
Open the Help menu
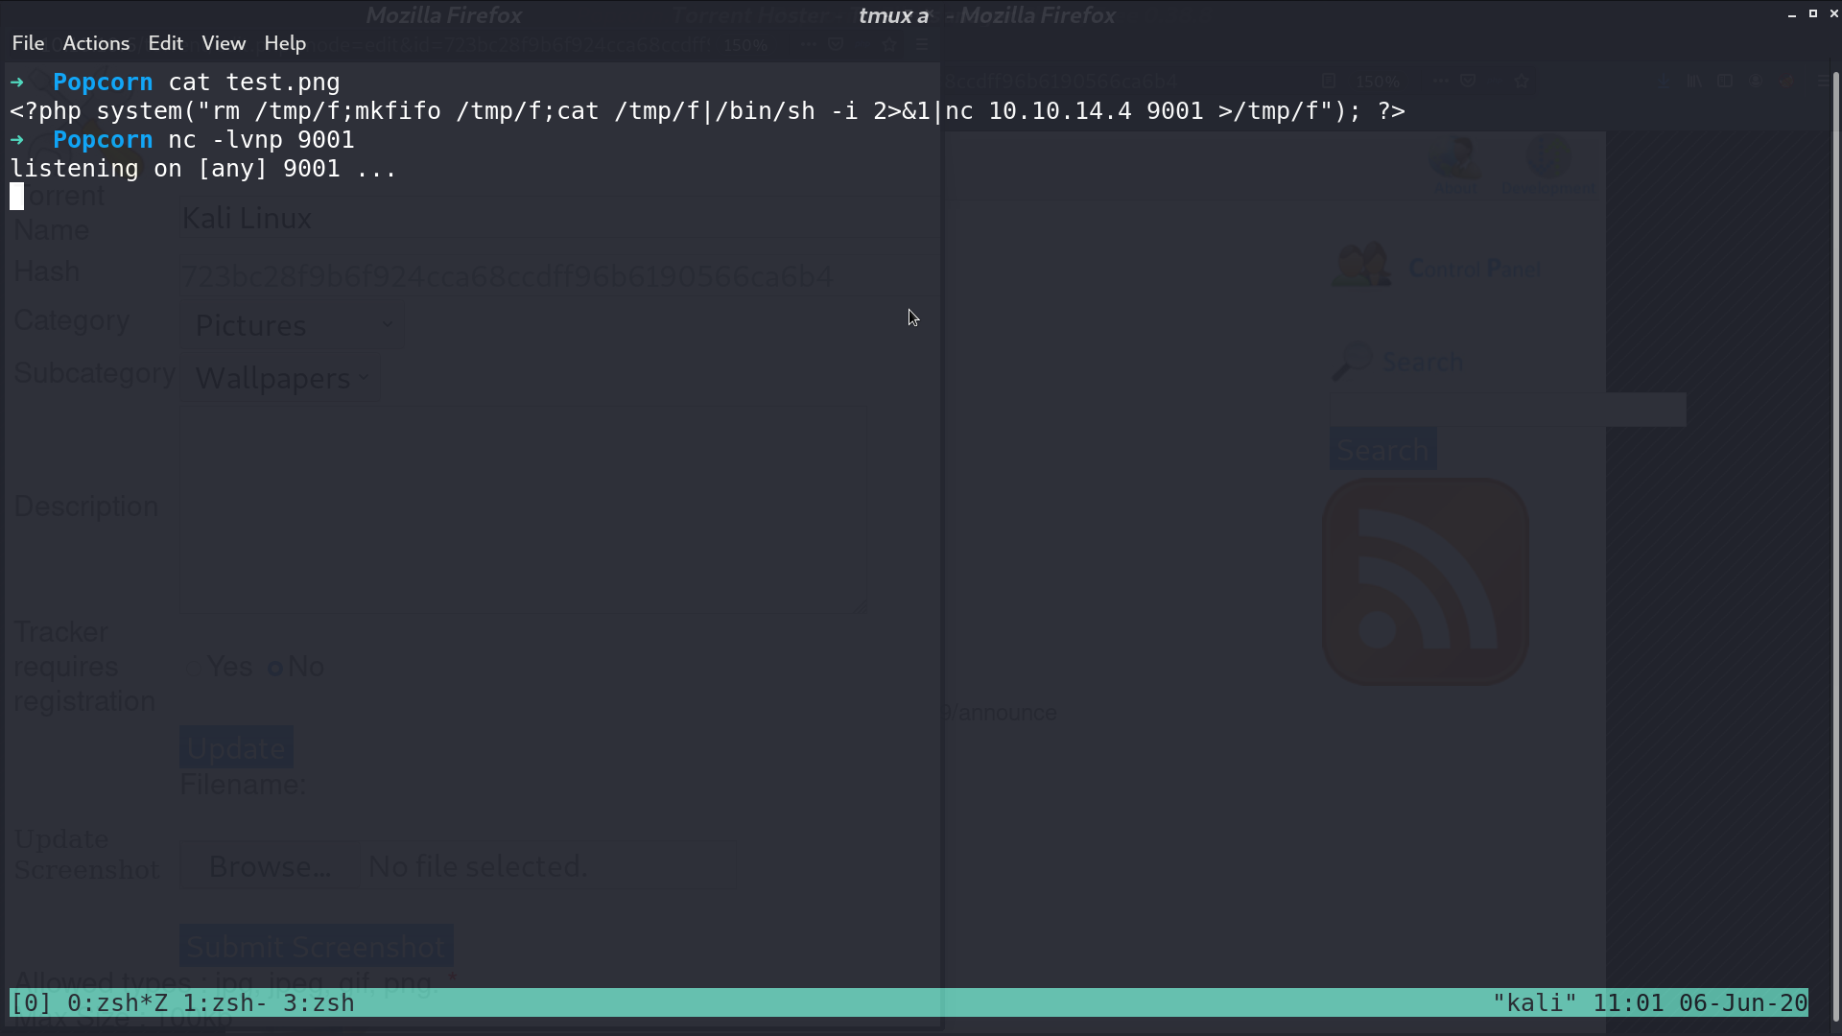(x=285, y=43)
